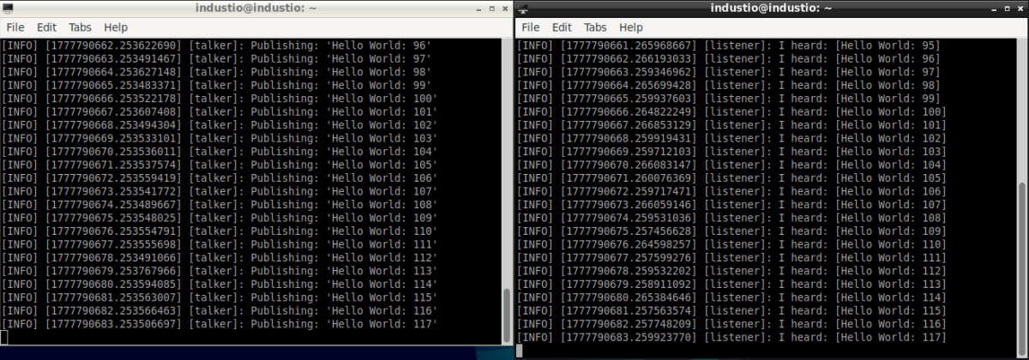Open File menu in the talker terminal
This screenshot has width=1029, height=360.
tap(15, 27)
